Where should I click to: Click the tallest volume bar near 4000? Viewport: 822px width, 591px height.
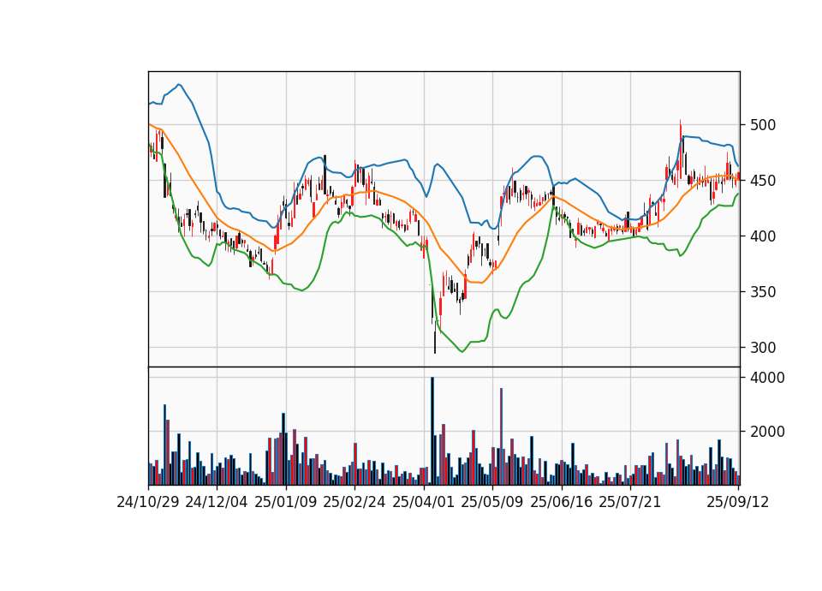pos(432,431)
